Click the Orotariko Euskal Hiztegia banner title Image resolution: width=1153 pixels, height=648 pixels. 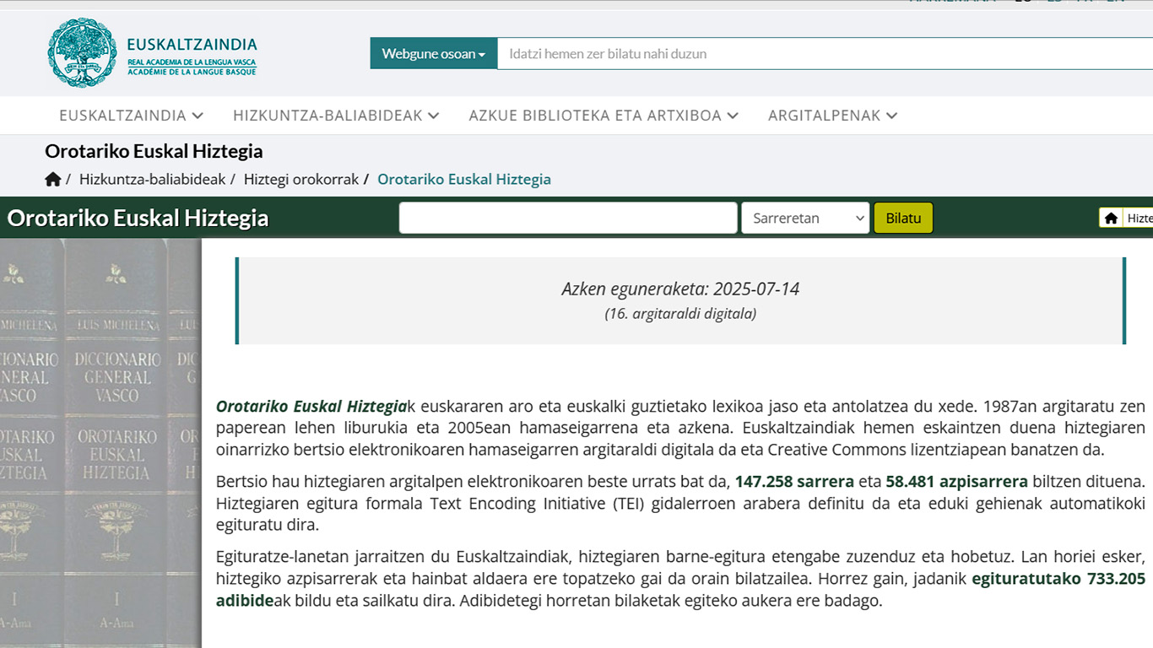[x=138, y=218]
